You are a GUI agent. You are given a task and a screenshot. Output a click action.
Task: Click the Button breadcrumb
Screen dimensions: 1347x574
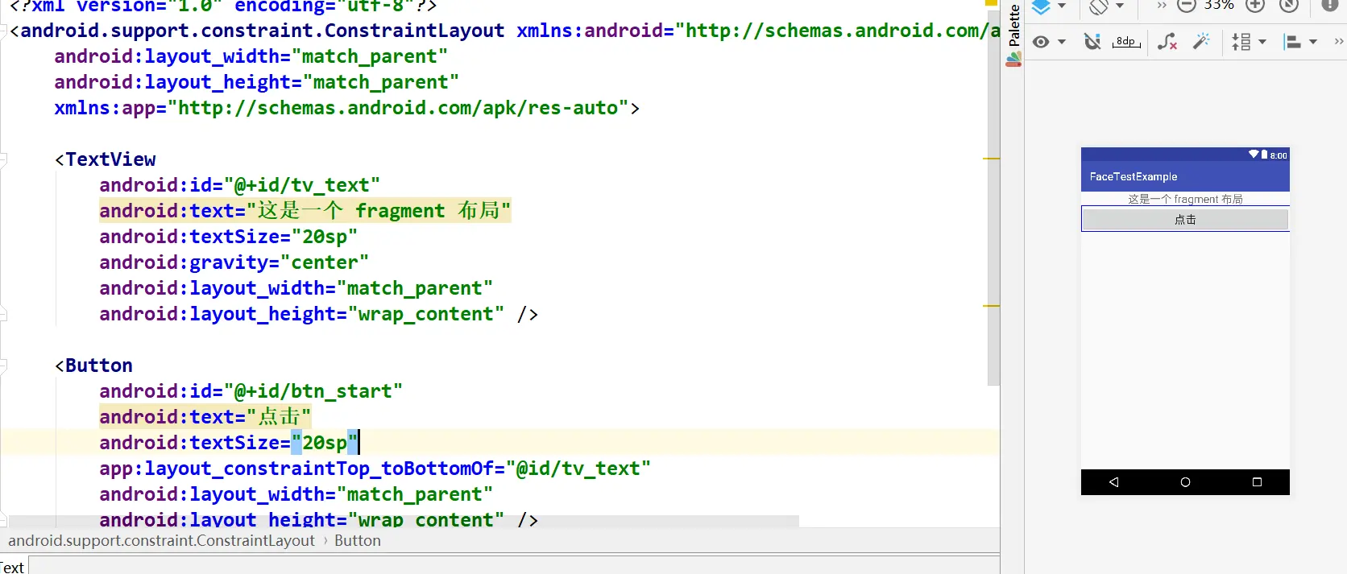tap(358, 541)
